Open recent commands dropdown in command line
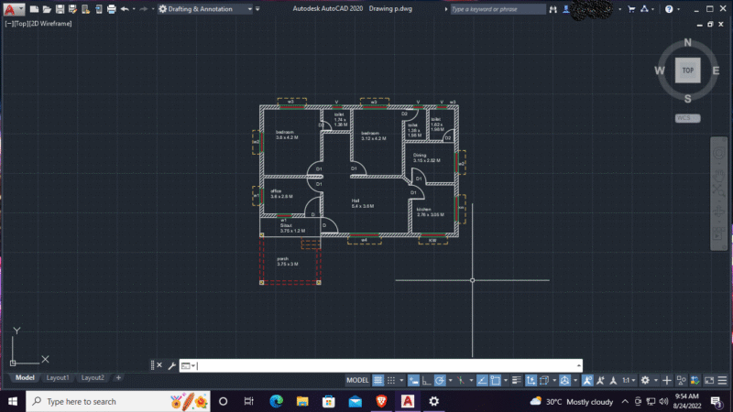Viewport: 733px width, 412px height. tap(188, 365)
